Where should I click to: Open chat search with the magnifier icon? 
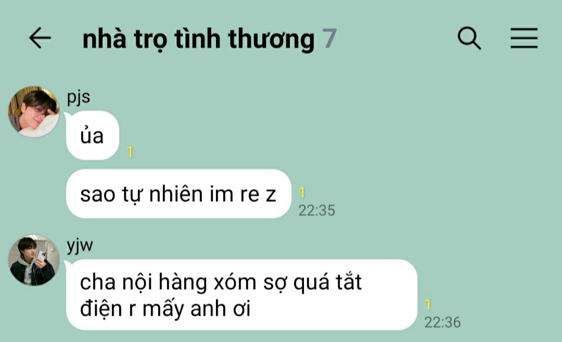469,37
